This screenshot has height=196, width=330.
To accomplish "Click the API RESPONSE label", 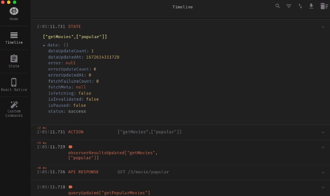I will [x=83, y=172].
